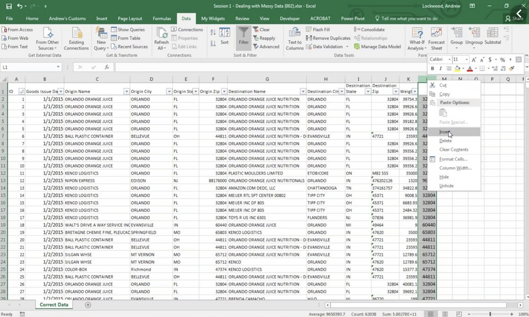Open the Origin Name column filter arrow
Viewport: 529px width, 317px height.
(x=127, y=92)
